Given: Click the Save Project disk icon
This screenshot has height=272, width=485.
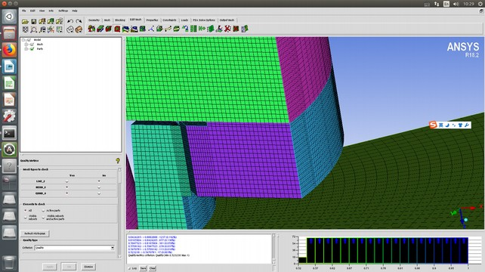Looking at the screenshot, I should click(x=34, y=21).
